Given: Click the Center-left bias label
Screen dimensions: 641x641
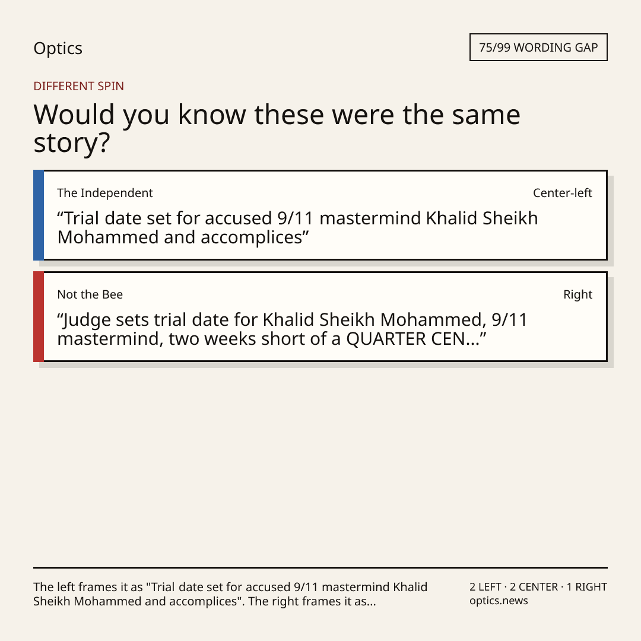Looking at the screenshot, I should [x=562, y=193].
